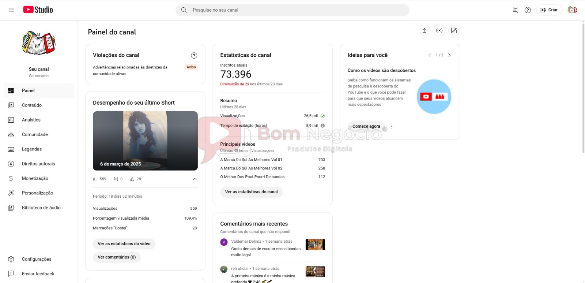
Task: Go to previous idea card chevron
Action: [x=430, y=55]
